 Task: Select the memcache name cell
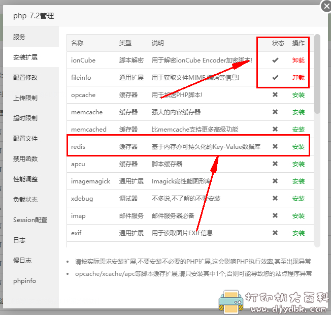click(87, 112)
